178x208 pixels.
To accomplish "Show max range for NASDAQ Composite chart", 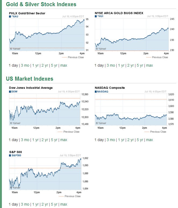I will pos(149,140).
